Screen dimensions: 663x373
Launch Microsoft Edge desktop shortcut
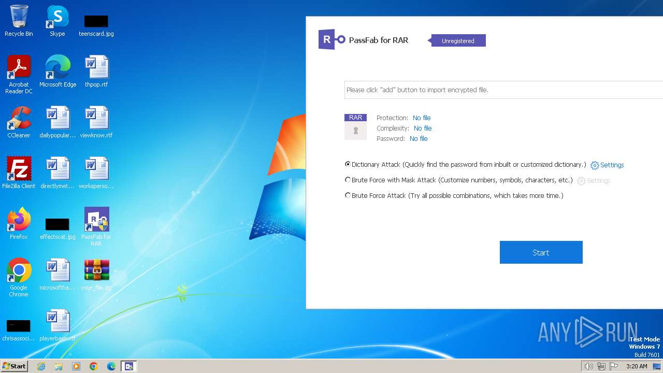click(57, 71)
